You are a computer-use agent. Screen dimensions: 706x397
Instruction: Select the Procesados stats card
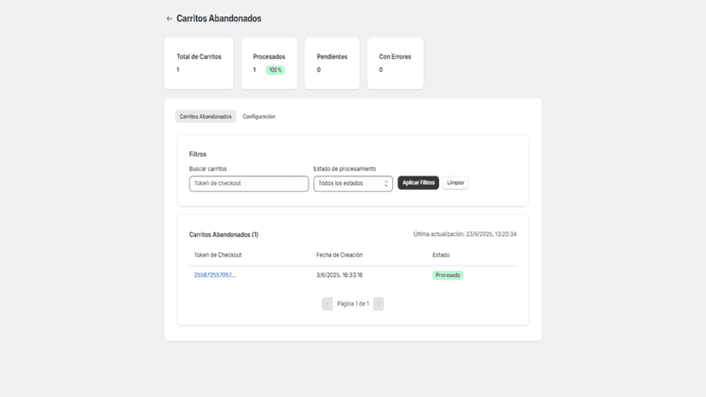point(269,63)
